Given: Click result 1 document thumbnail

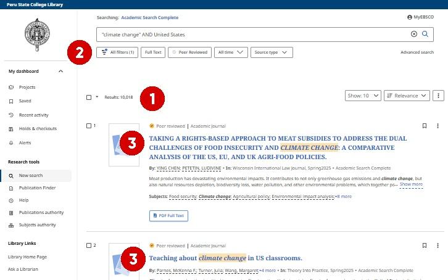Looking at the screenshot, I should tap(124, 145).
